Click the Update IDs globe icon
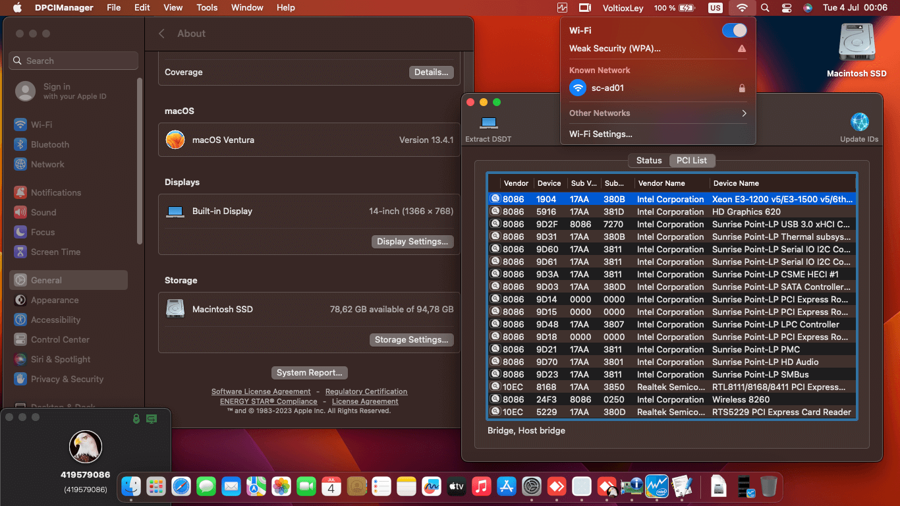900x506 pixels. tap(859, 122)
